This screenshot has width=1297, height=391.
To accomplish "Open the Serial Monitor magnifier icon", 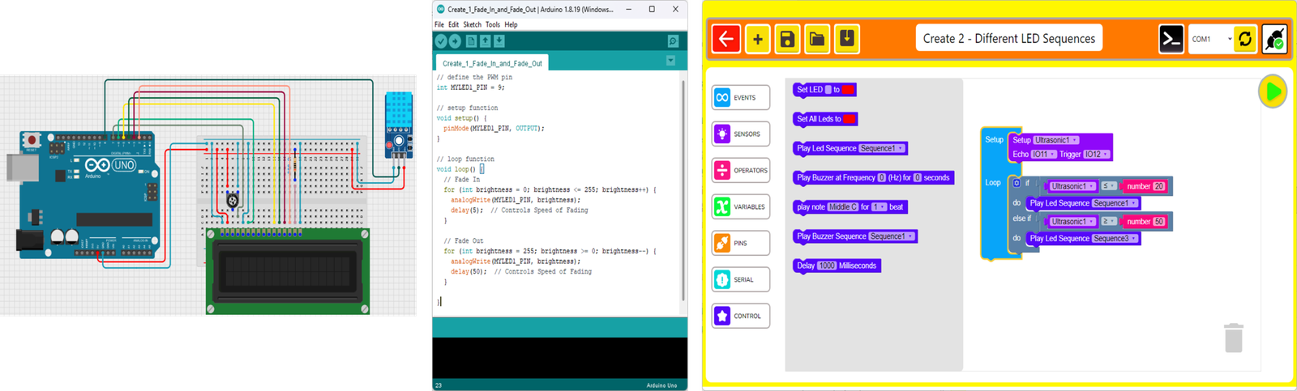I will 673,41.
